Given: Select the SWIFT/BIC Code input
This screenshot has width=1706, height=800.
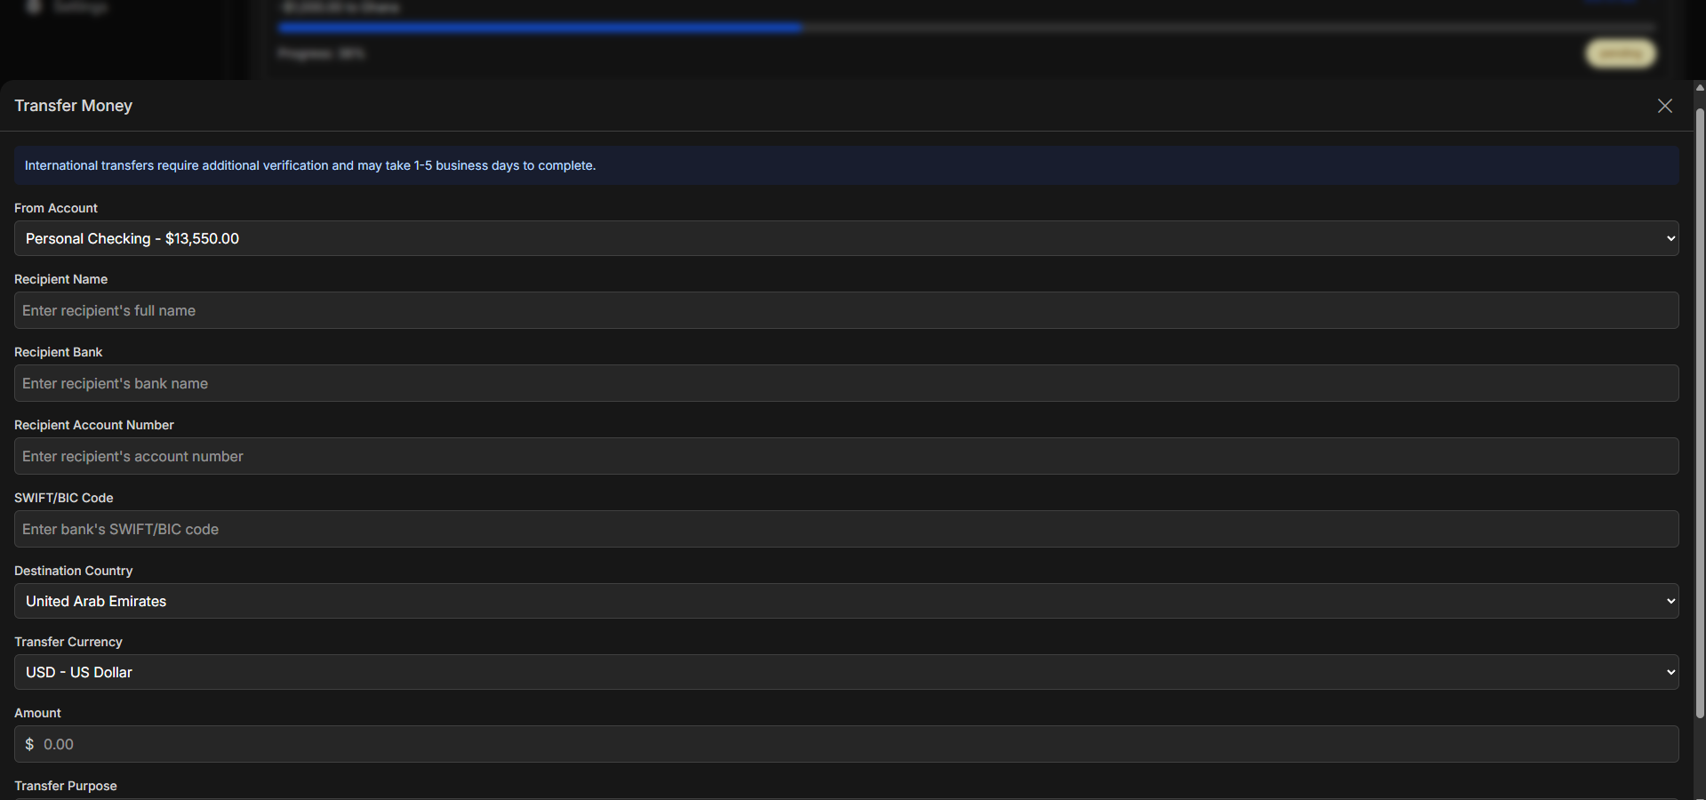Looking at the screenshot, I should tap(846, 529).
